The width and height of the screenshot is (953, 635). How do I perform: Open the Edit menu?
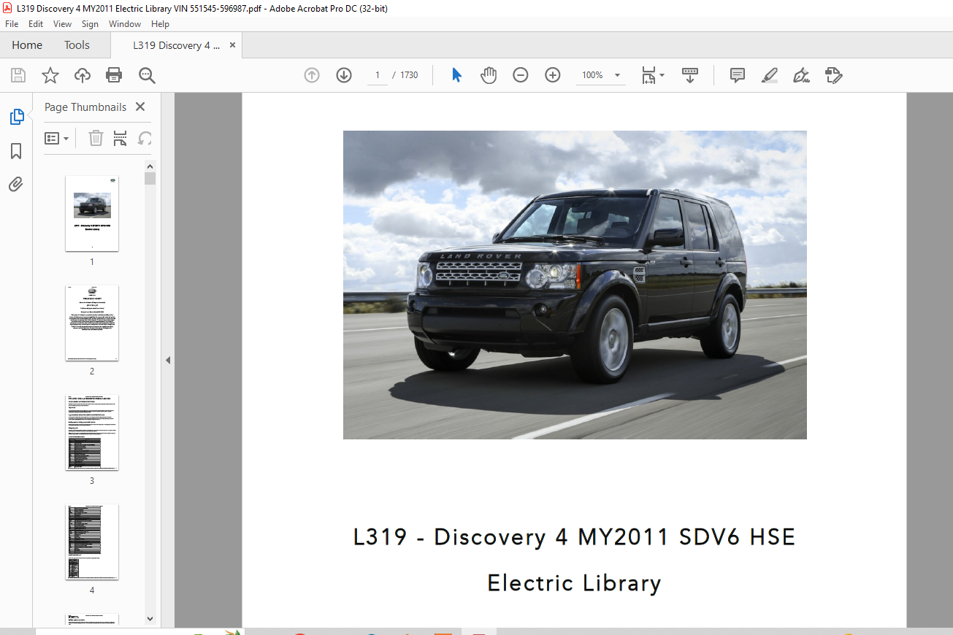36,24
